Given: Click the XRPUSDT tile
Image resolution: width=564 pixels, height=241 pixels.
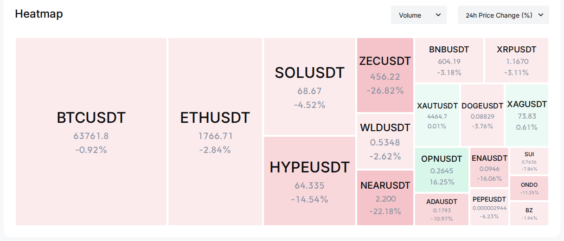Looking at the screenshot, I should (x=517, y=60).
